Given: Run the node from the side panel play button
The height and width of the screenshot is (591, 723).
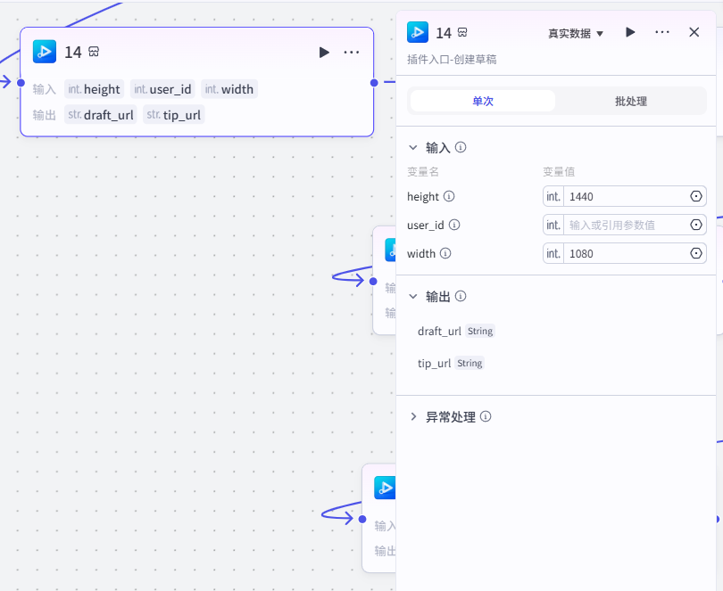Looking at the screenshot, I should tap(630, 32).
